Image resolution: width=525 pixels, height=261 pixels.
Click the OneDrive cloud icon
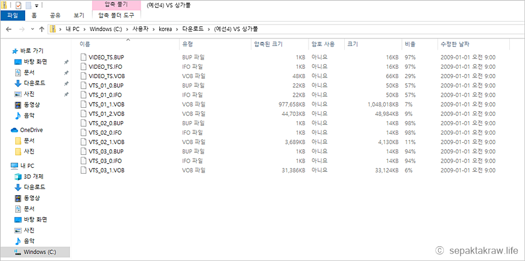click(x=15, y=130)
